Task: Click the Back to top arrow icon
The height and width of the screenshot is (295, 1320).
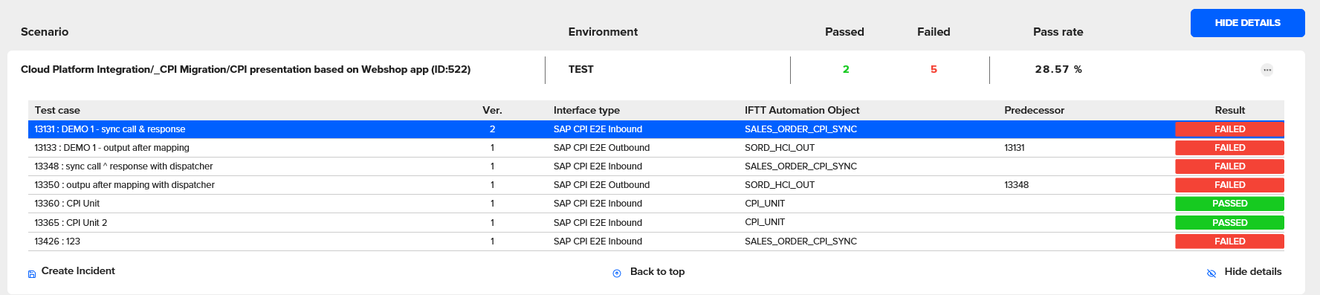Action: pyautogui.click(x=617, y=273)
